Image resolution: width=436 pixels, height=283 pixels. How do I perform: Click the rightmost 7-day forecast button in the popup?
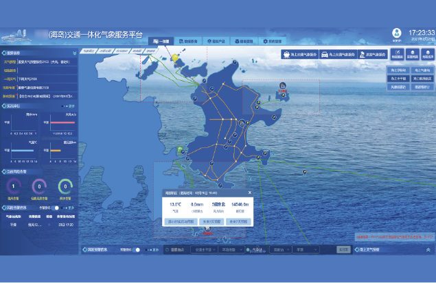238,222
